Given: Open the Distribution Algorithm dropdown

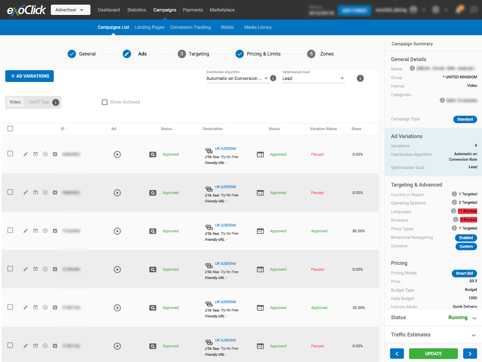Looking at the screenshot, I should pos(237,78).
